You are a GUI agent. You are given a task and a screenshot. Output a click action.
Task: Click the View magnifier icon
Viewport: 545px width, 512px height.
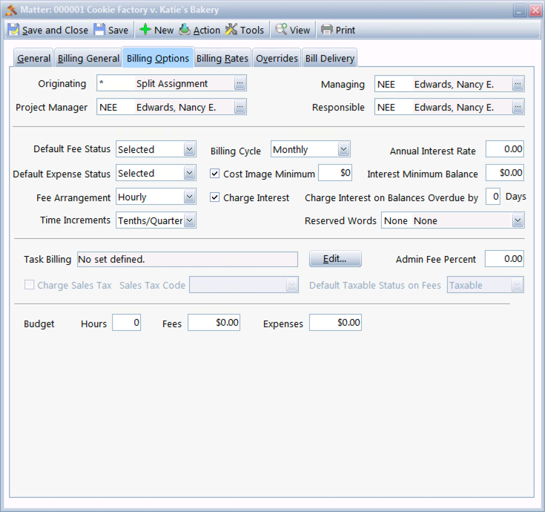tap(282, 30)
